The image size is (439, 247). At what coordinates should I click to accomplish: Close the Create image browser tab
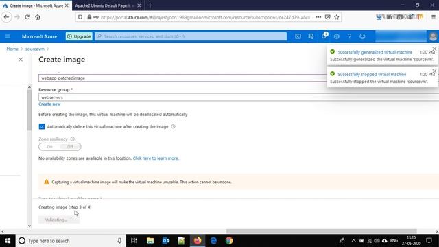click(x=67, y=5)
